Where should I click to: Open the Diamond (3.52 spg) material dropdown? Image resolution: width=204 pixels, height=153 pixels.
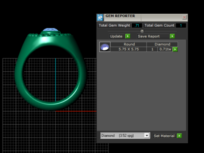125,136
